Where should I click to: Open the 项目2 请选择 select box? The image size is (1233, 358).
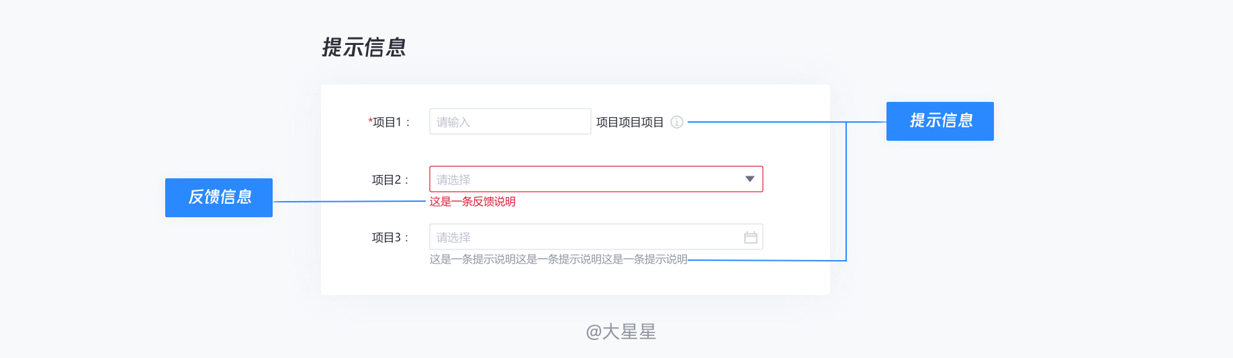(596, 179)
